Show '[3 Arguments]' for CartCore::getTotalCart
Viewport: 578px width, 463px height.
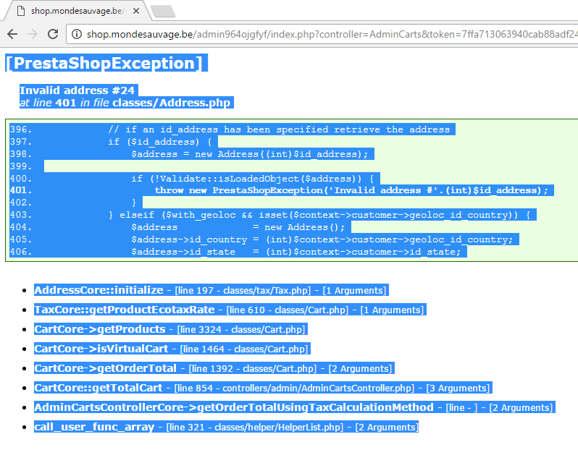(x=458, y=388)
